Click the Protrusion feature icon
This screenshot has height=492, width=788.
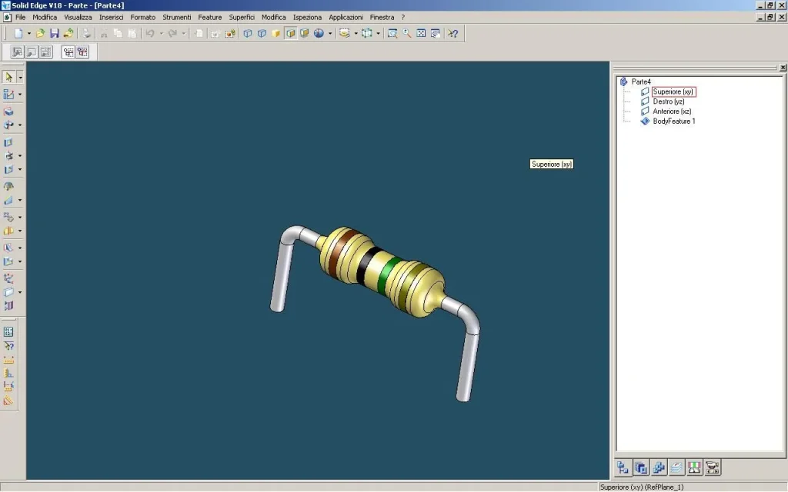8,111
